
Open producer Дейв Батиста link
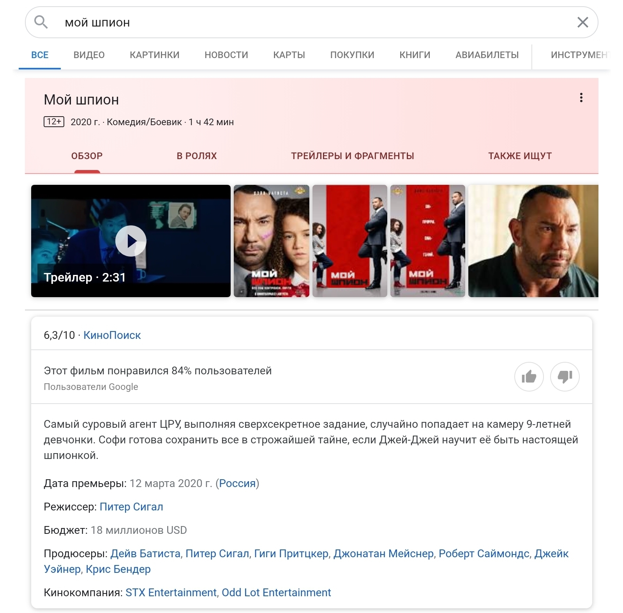coord(145,554)
